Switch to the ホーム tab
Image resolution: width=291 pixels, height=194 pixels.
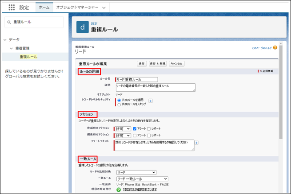click(44, 8)
